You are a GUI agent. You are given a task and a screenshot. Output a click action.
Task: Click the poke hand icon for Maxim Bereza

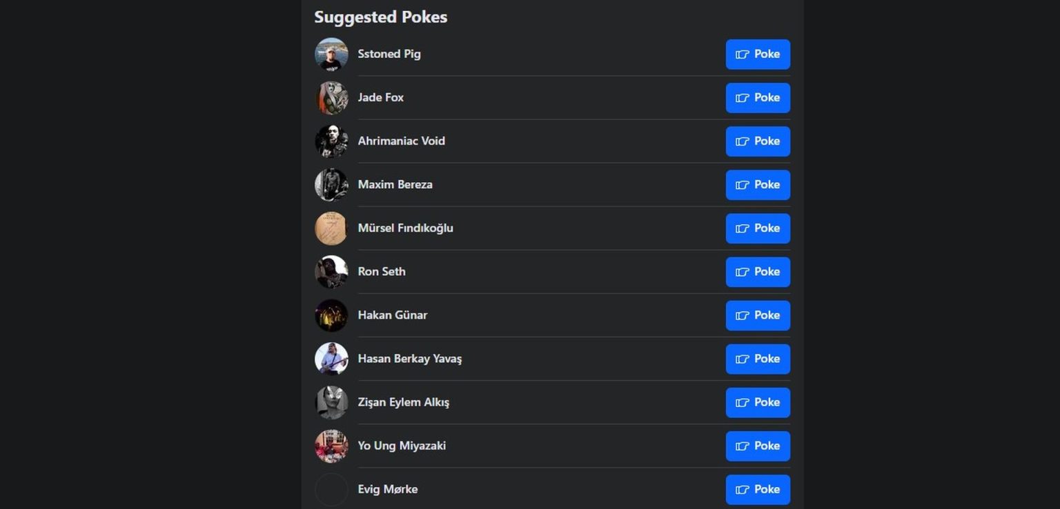click(x=743, y=184)
